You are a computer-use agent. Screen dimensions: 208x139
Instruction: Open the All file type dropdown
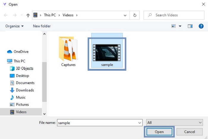pos(174,123)
